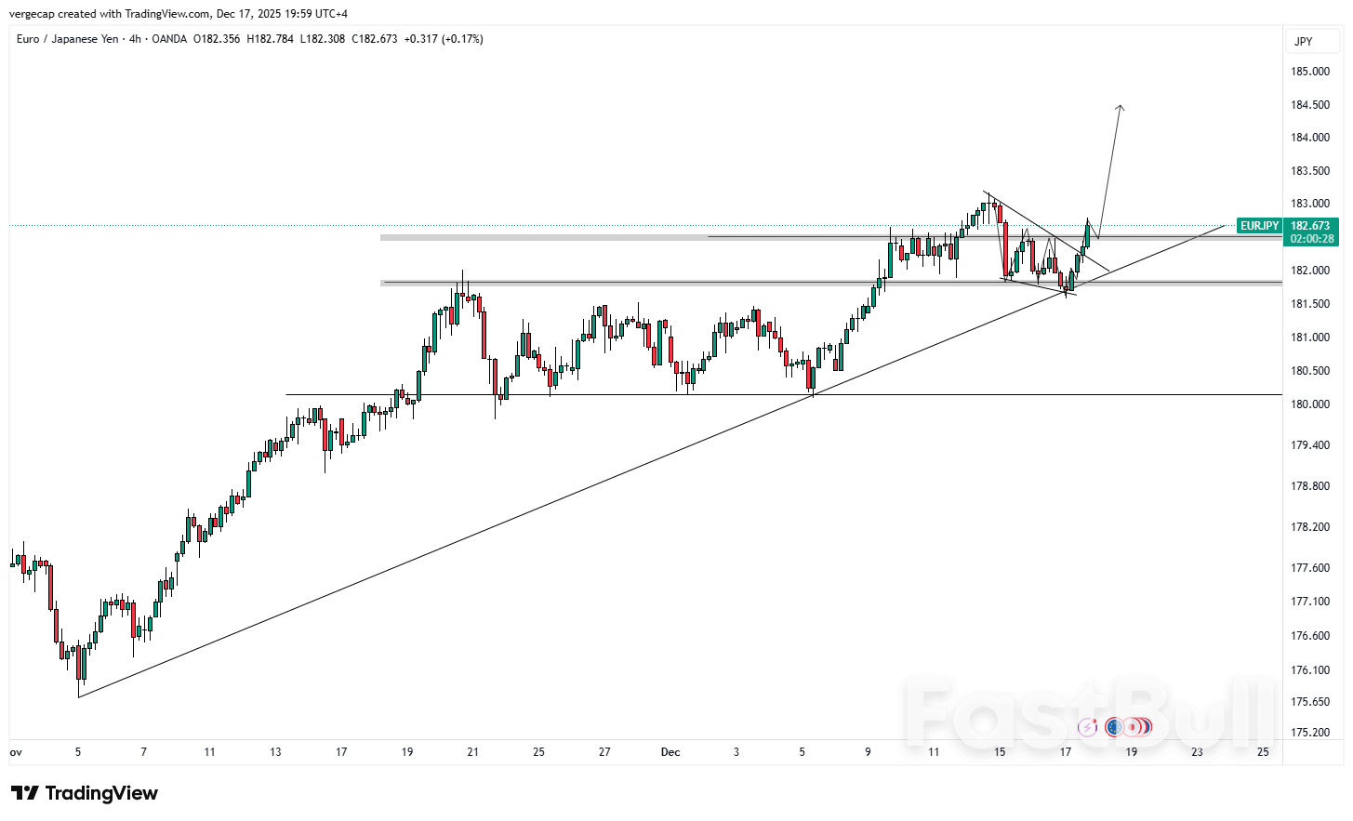1353x821 pixels.
Task: Click the close price C182.673 in legend
Action: pyautogui.click(x=374, y=39)
